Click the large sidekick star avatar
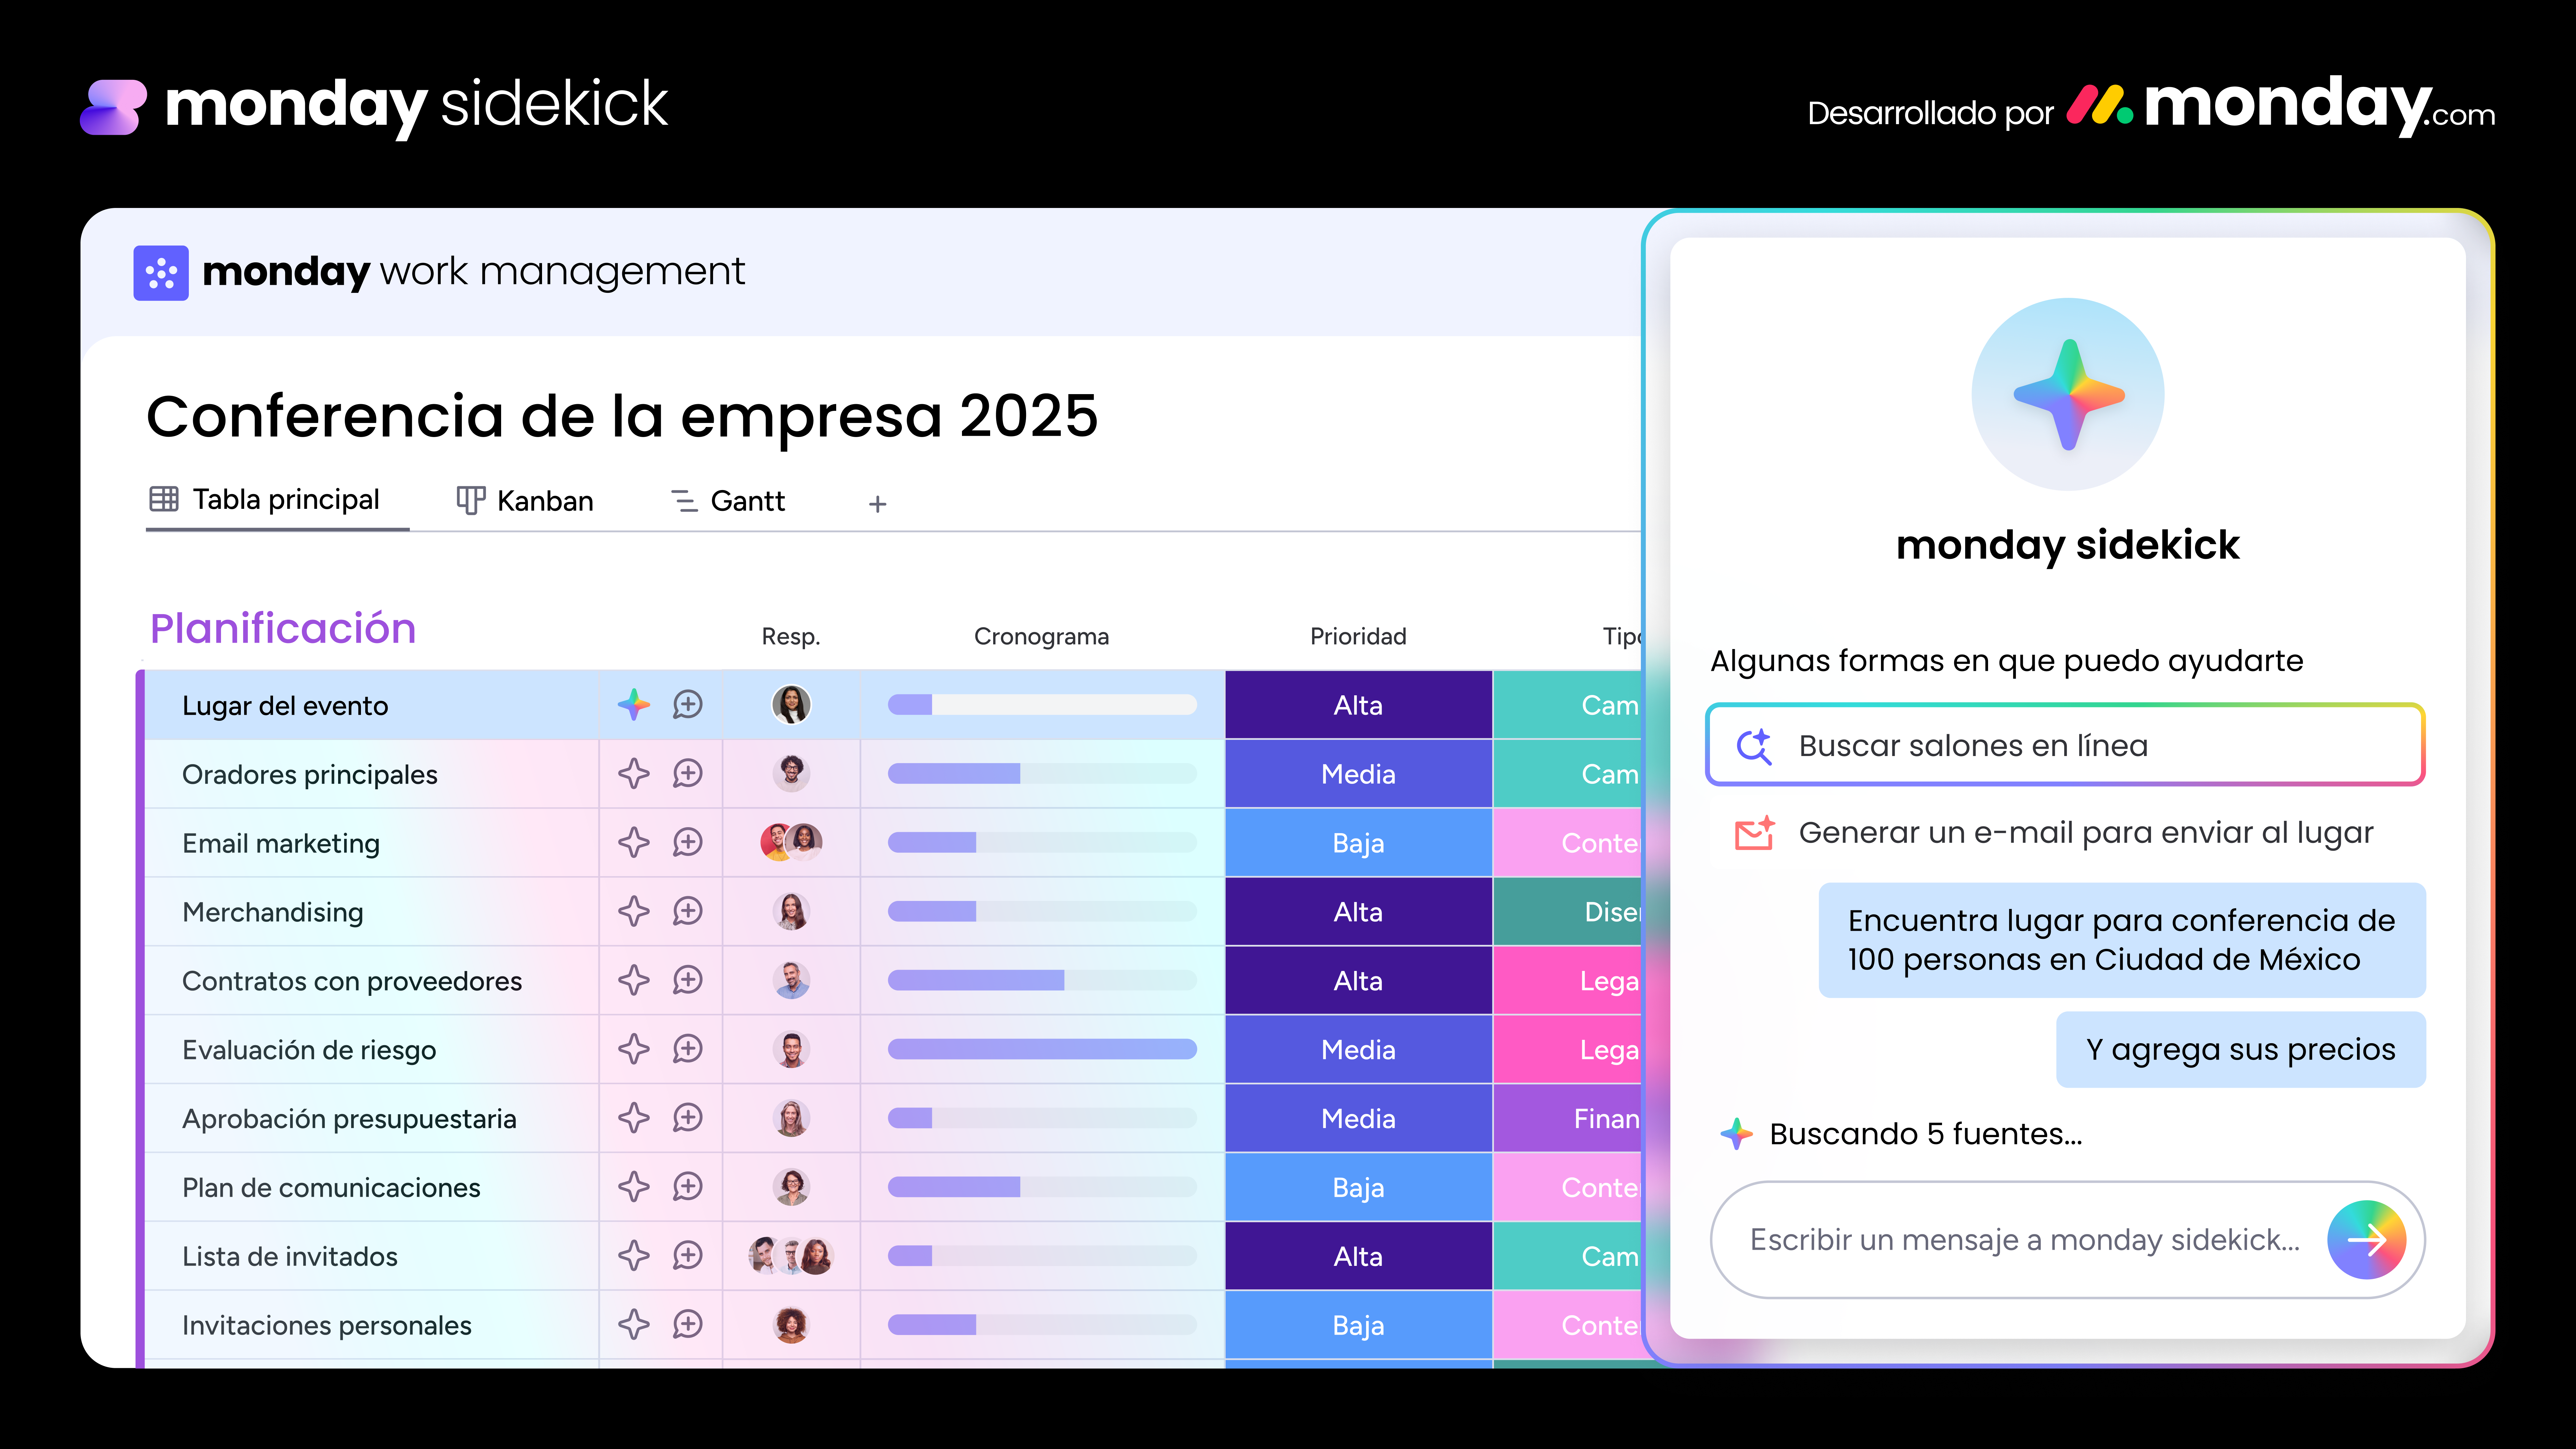Screen dimensions: 2576x1449 point(2068,394)
